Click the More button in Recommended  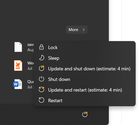77,30
